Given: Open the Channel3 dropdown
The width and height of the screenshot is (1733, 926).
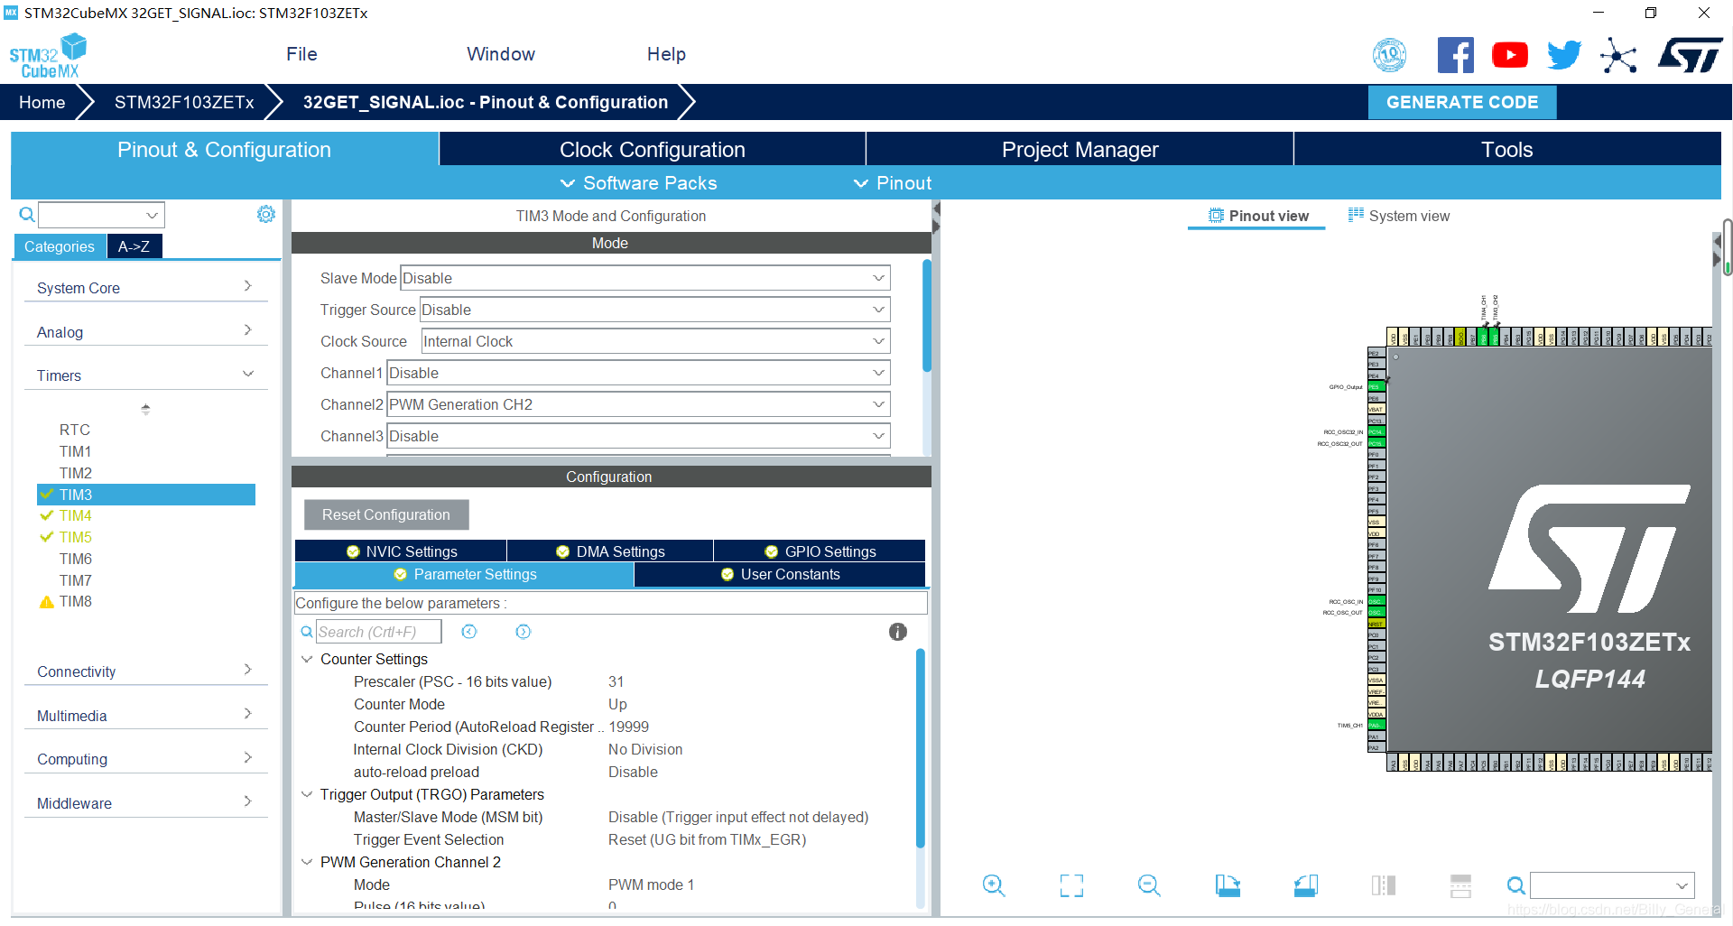Looking at the screenshot, I should 638,436.
